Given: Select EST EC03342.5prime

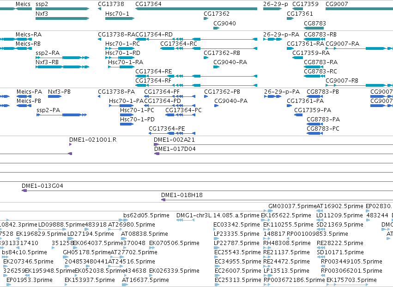Looking at the screenshot, I should [236, 225].
